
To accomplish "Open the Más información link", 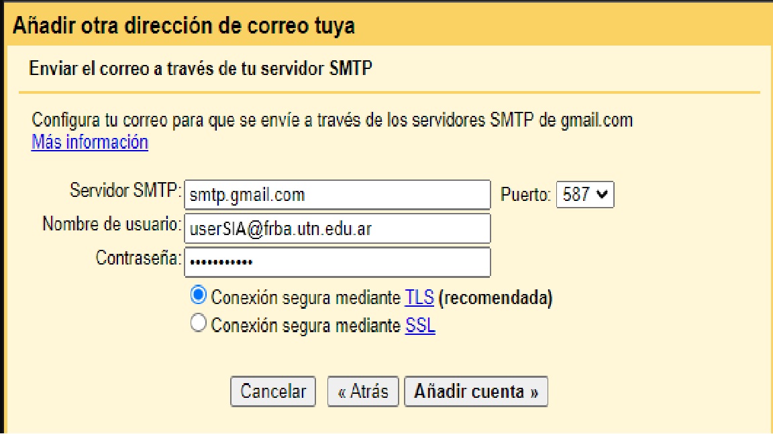I will coord(89,142).
